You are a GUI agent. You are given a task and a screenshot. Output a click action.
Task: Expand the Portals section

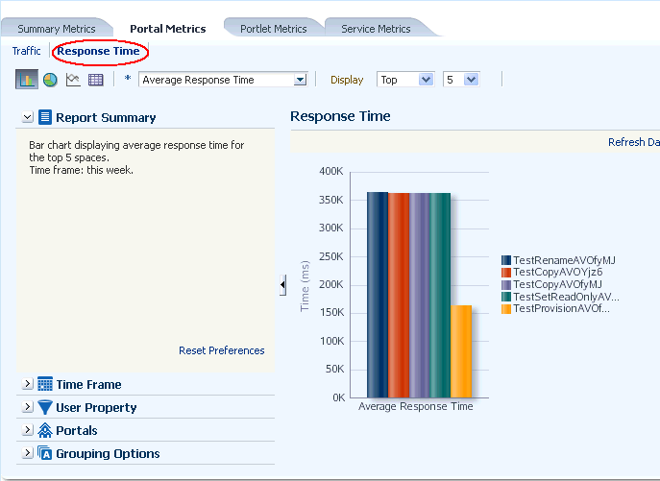click(x=28, y=430)
